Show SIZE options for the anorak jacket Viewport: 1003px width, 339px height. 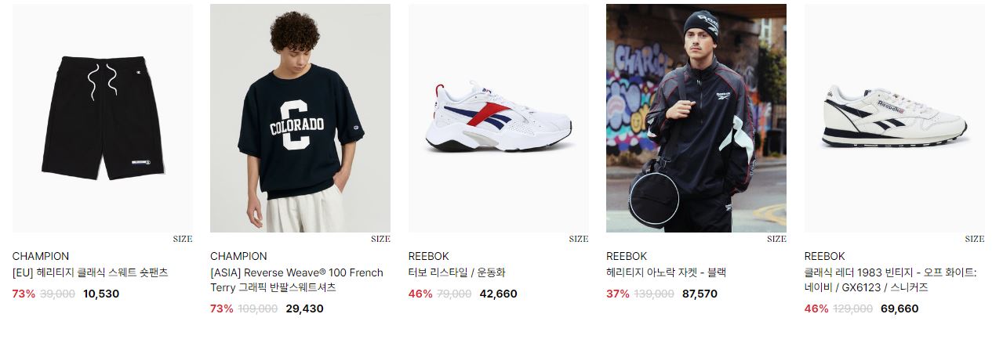(776, 239)
